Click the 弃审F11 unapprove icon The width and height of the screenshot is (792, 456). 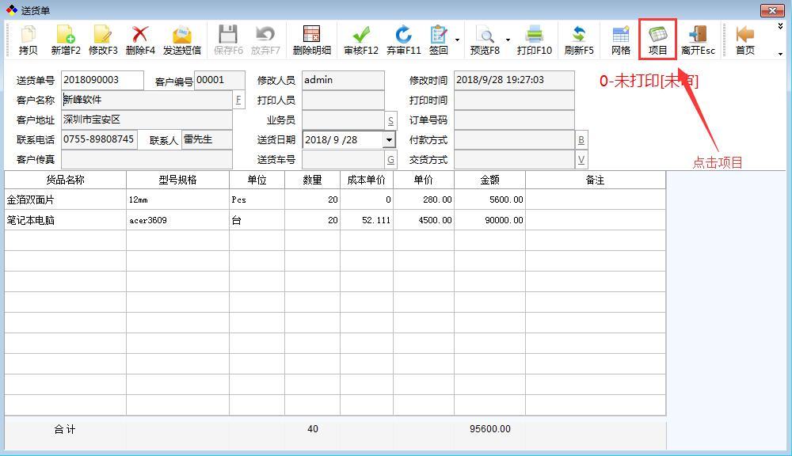tap(403, 40)
